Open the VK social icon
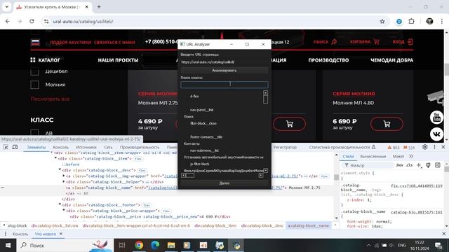Screen dimensions: 449x252 click(x=436, y=134)
